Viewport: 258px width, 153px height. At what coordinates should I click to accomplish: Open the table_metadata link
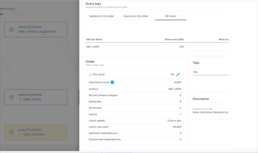pyautogui.click(x=34, y=134)
